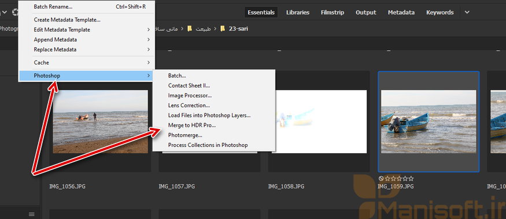Switch to the Filmstrip workspace
The height and width of the screenshot is (219, 506).
click(x=333, y=12)
